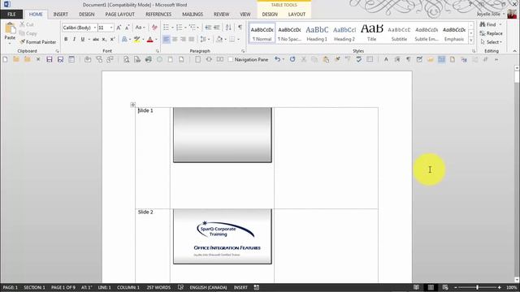The width and height of the screenshot is (520, 292).
Task: Increase font size with Grow Font
Action: [119, 28]
